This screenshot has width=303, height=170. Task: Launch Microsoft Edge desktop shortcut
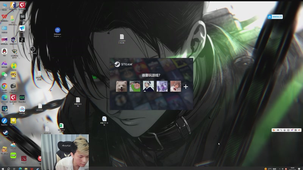point(4,99)
